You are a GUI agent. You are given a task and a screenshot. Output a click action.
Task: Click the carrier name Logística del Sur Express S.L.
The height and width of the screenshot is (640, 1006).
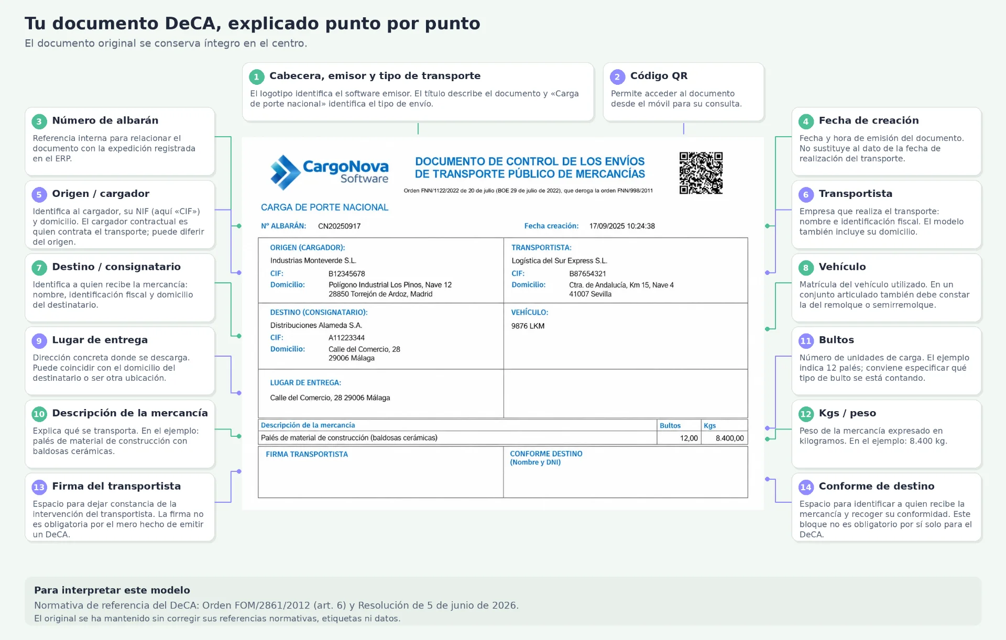(560, 261)
